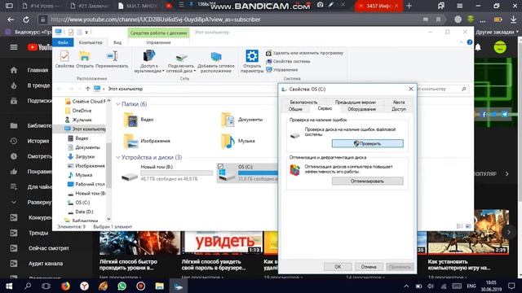This screenshot has height=293, width=522.
Task: Open a new browser tab with plus
Action: 409,6
